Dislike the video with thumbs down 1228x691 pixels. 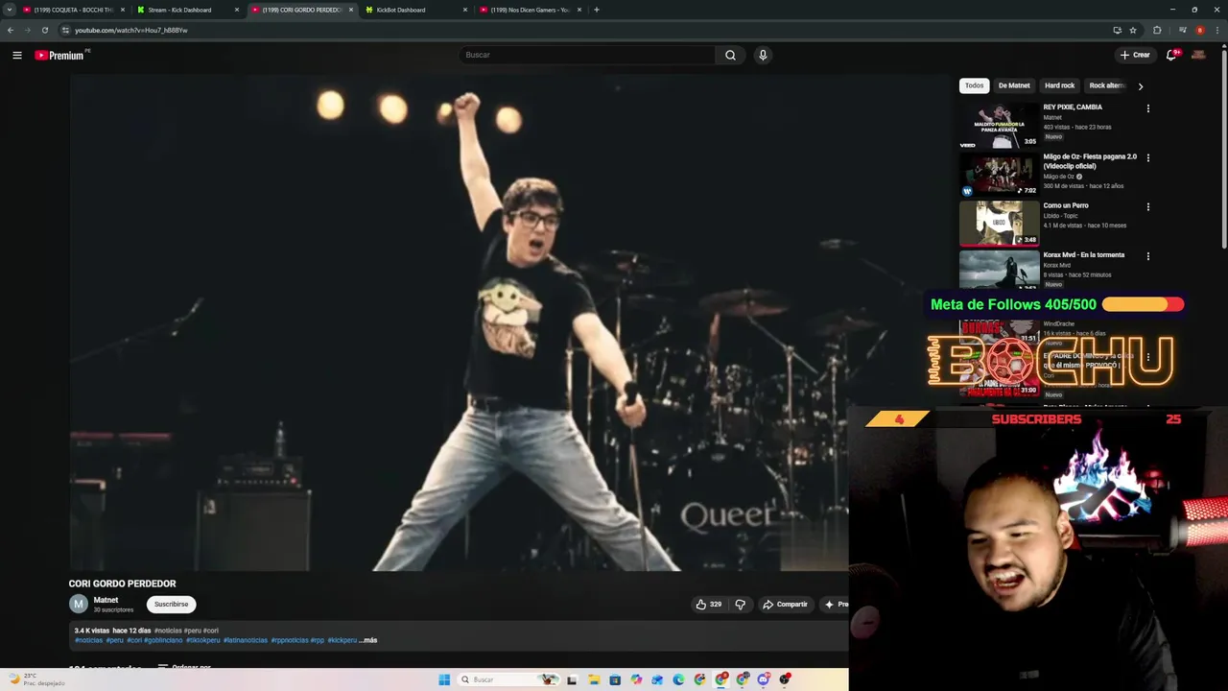coord(740,604)
